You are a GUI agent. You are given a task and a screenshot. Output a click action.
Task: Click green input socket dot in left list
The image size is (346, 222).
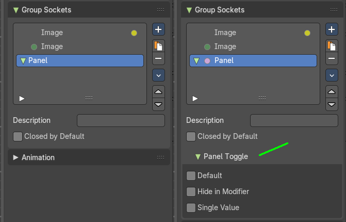point(34,47)
